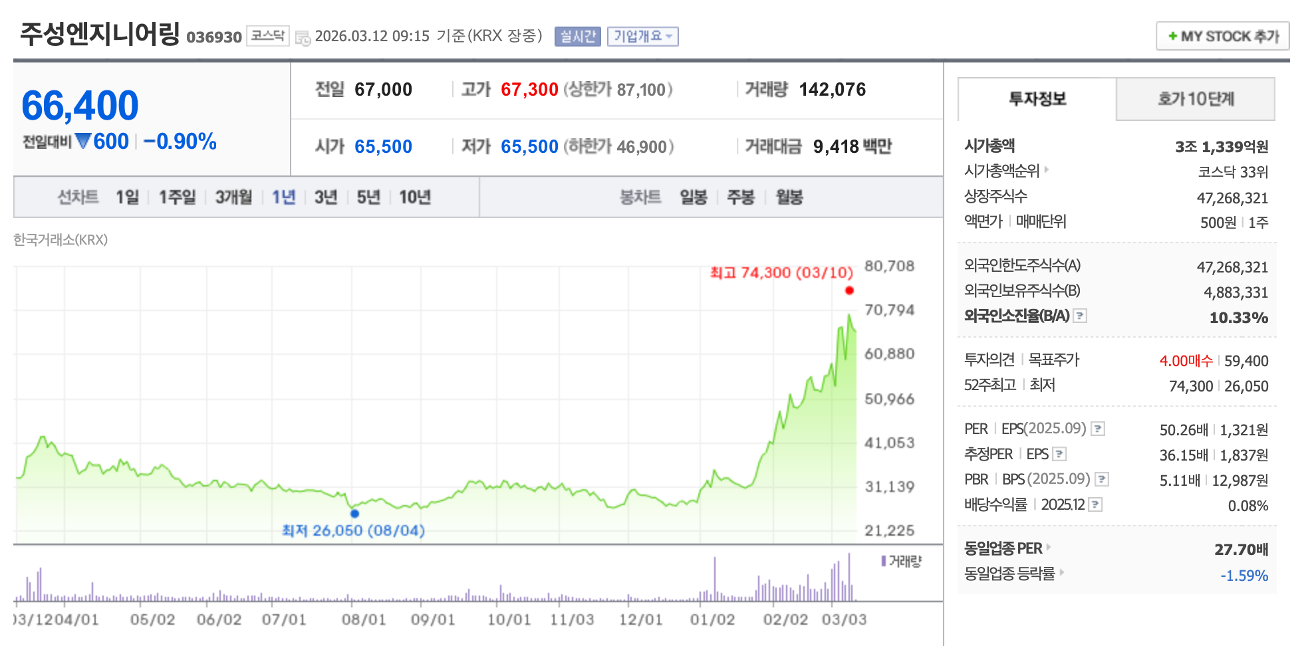Image resolution: width=1314 pixels, height=646 pixels.
Task: Click the 전일 value 67,000
Action: click(383, 90)
